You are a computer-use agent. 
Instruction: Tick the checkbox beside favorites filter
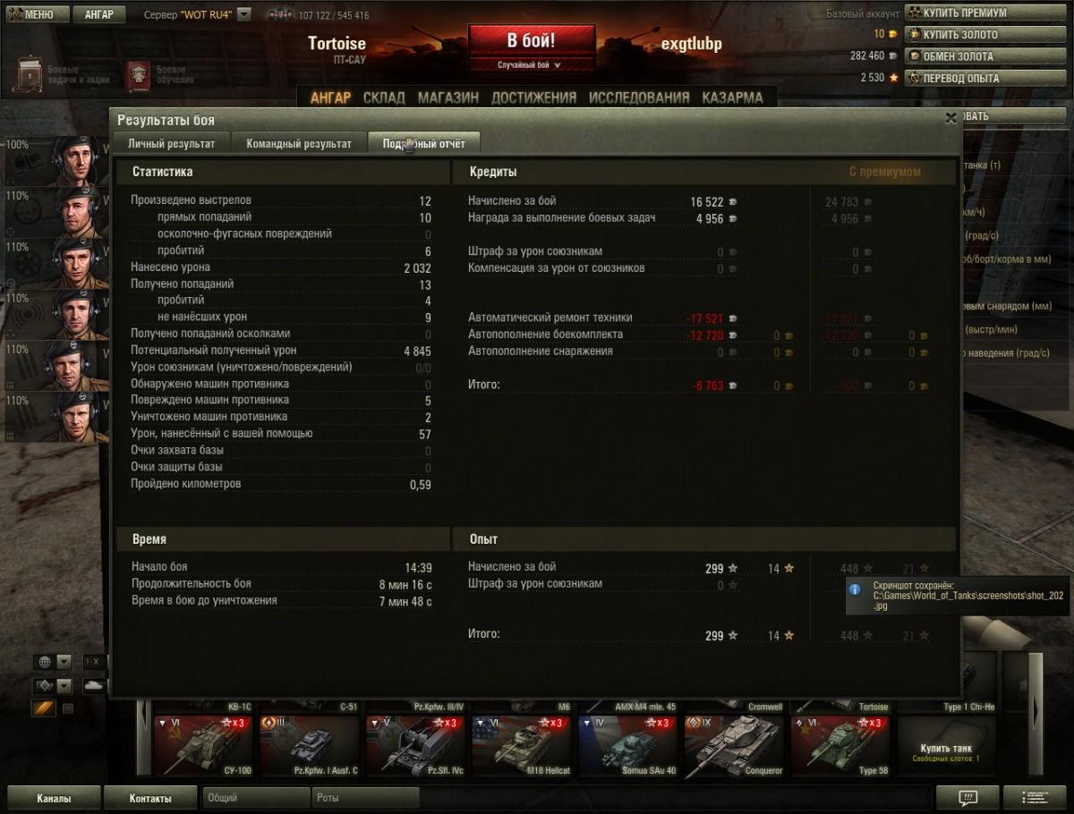click(67, 708)
